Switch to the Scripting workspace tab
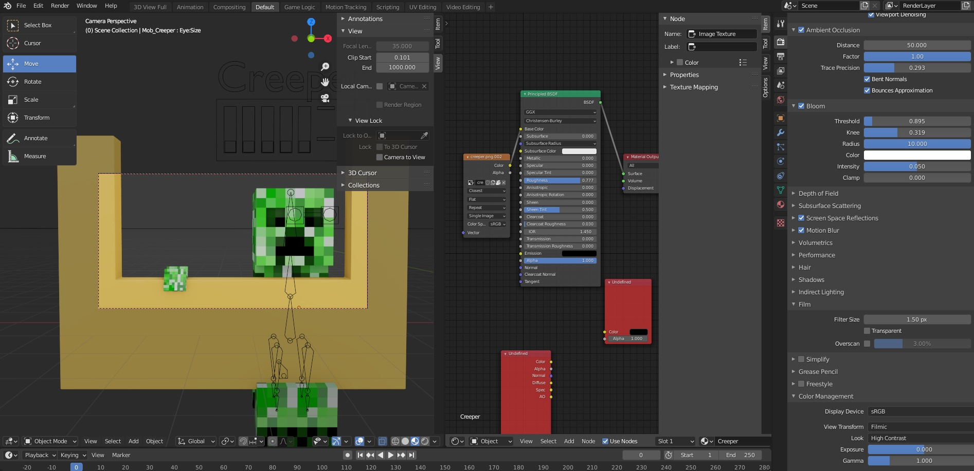The height and width of the screenshot is (471, 974). [x=388, y=7]
